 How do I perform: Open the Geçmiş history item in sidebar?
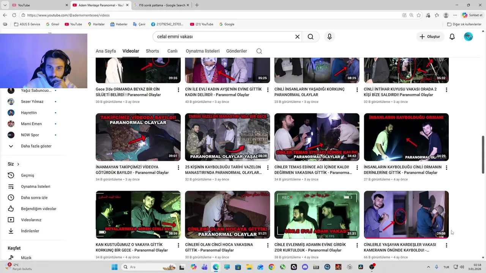click(27, 175)
